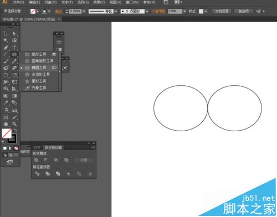Click Divide in Pathfinder row

(37, 174)
